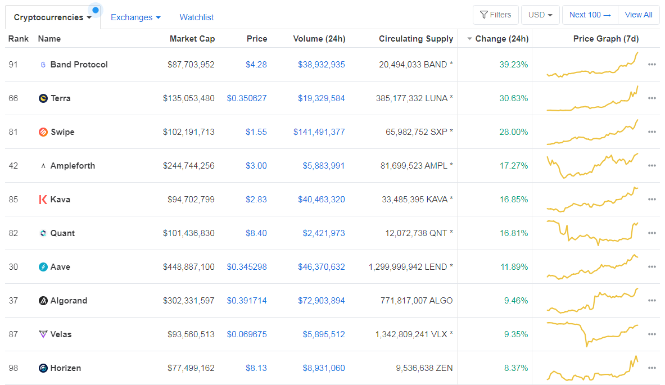665x385 pixels.
Task: Open the more options menu for Velas
Action: coord(652,334)
